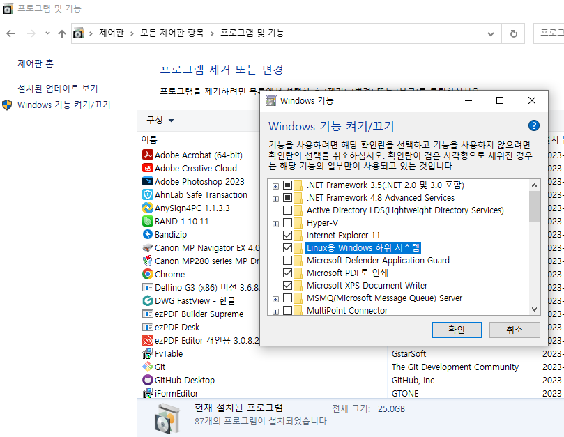This screenshot has width=564, height=437.
Task: Click 모든 제어판 항목 in the breadcrumb
Action: [x=172, y=33]
